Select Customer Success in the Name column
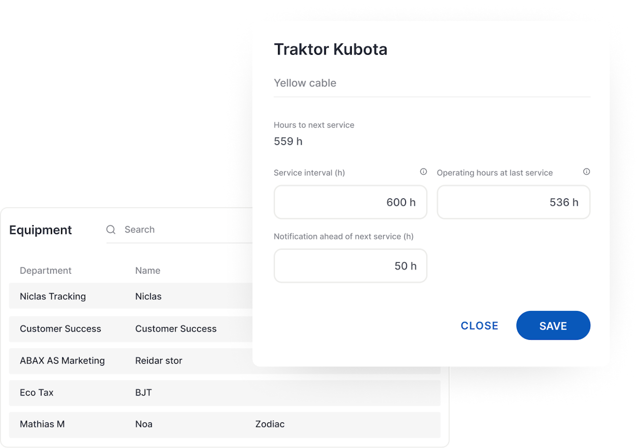The height and width of the screenshot is (448, 642). click(176, 329)
